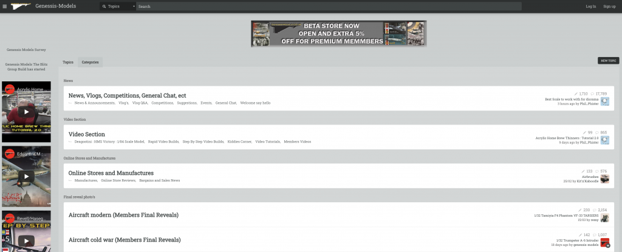This screenshot has width=622, height=252.
Task: Open Welcome say hello subcategory
Action: point(255,103)
